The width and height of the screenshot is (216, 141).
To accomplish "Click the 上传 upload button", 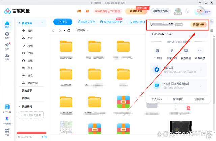I will pos(63,22).
